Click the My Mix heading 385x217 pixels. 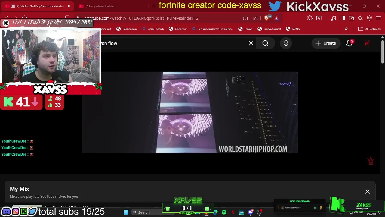(x=20, y=189)
